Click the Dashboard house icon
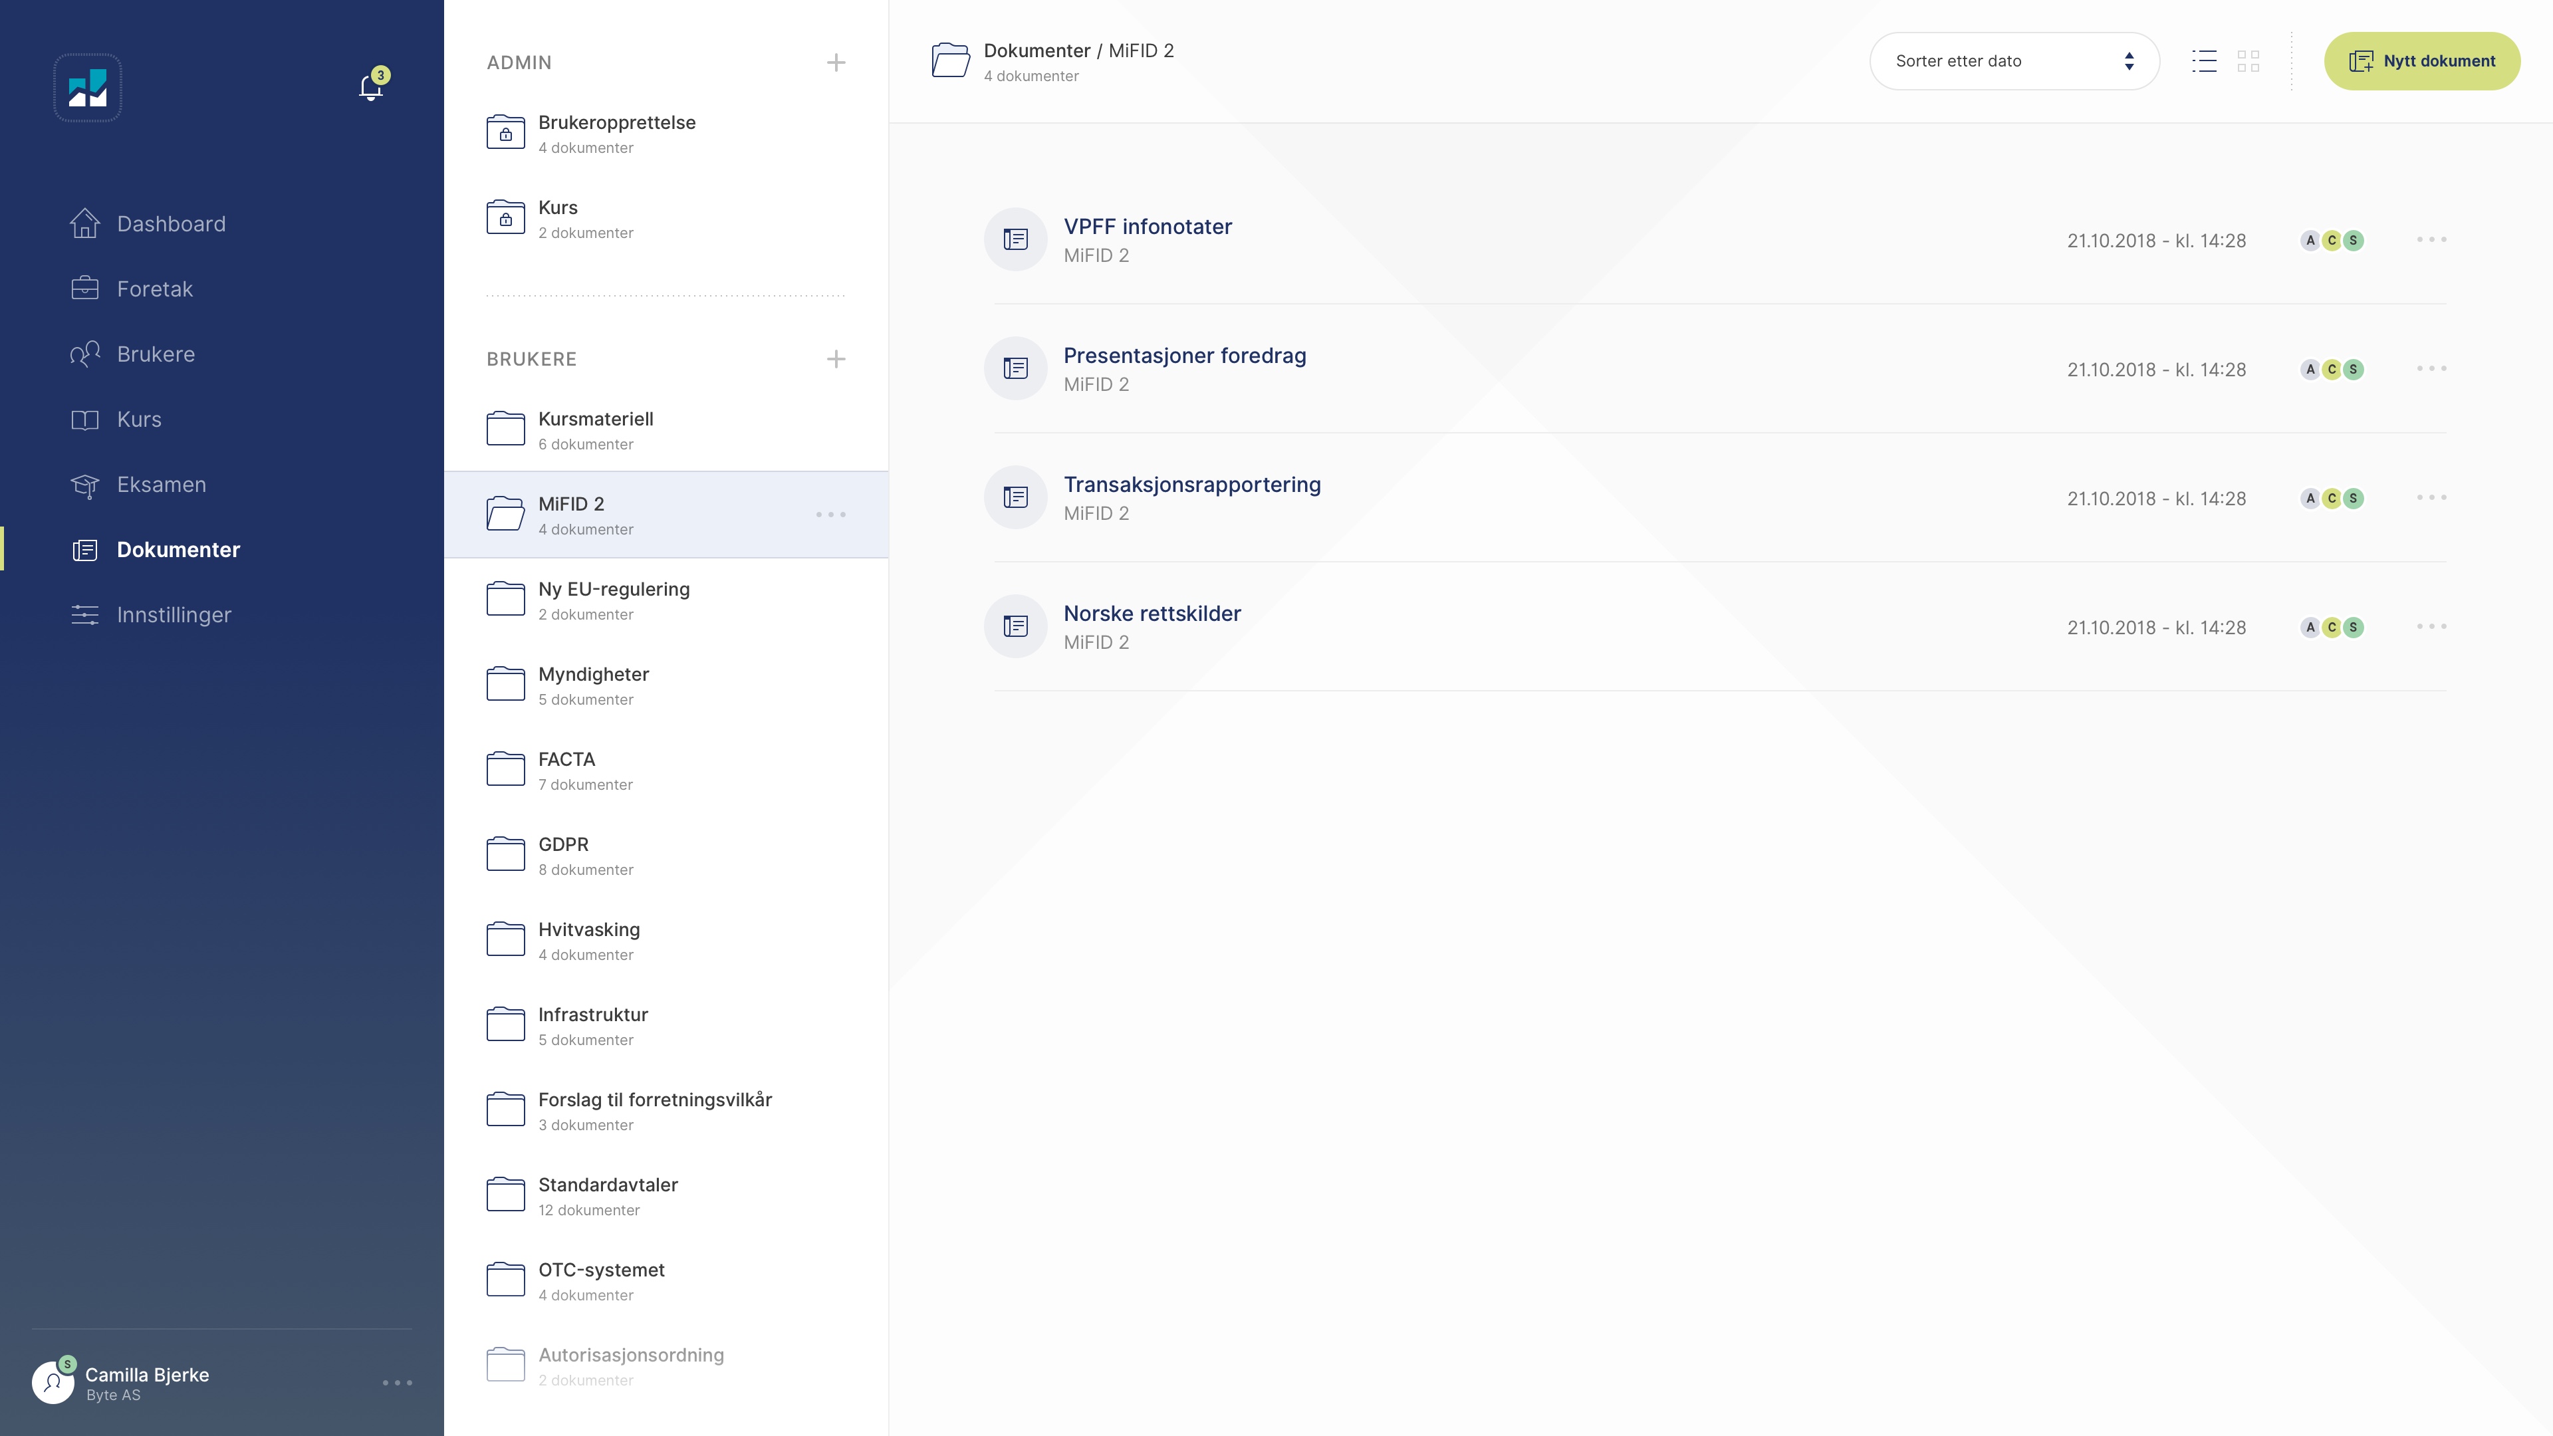 tap(85, 223)
